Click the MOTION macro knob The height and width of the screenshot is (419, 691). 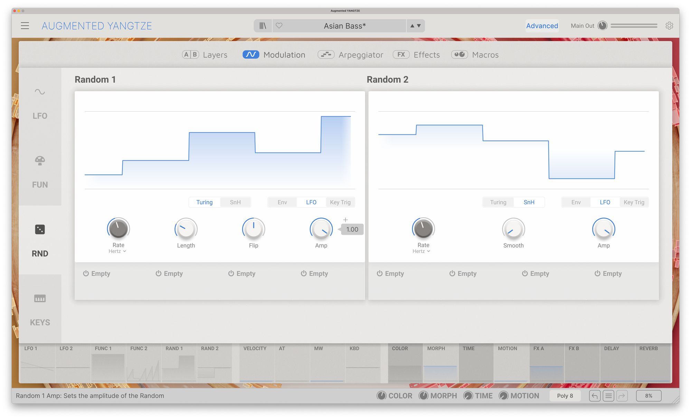point(503,396)
